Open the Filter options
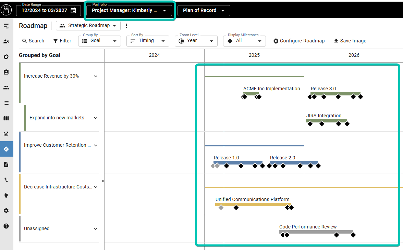 pos(62,41)
